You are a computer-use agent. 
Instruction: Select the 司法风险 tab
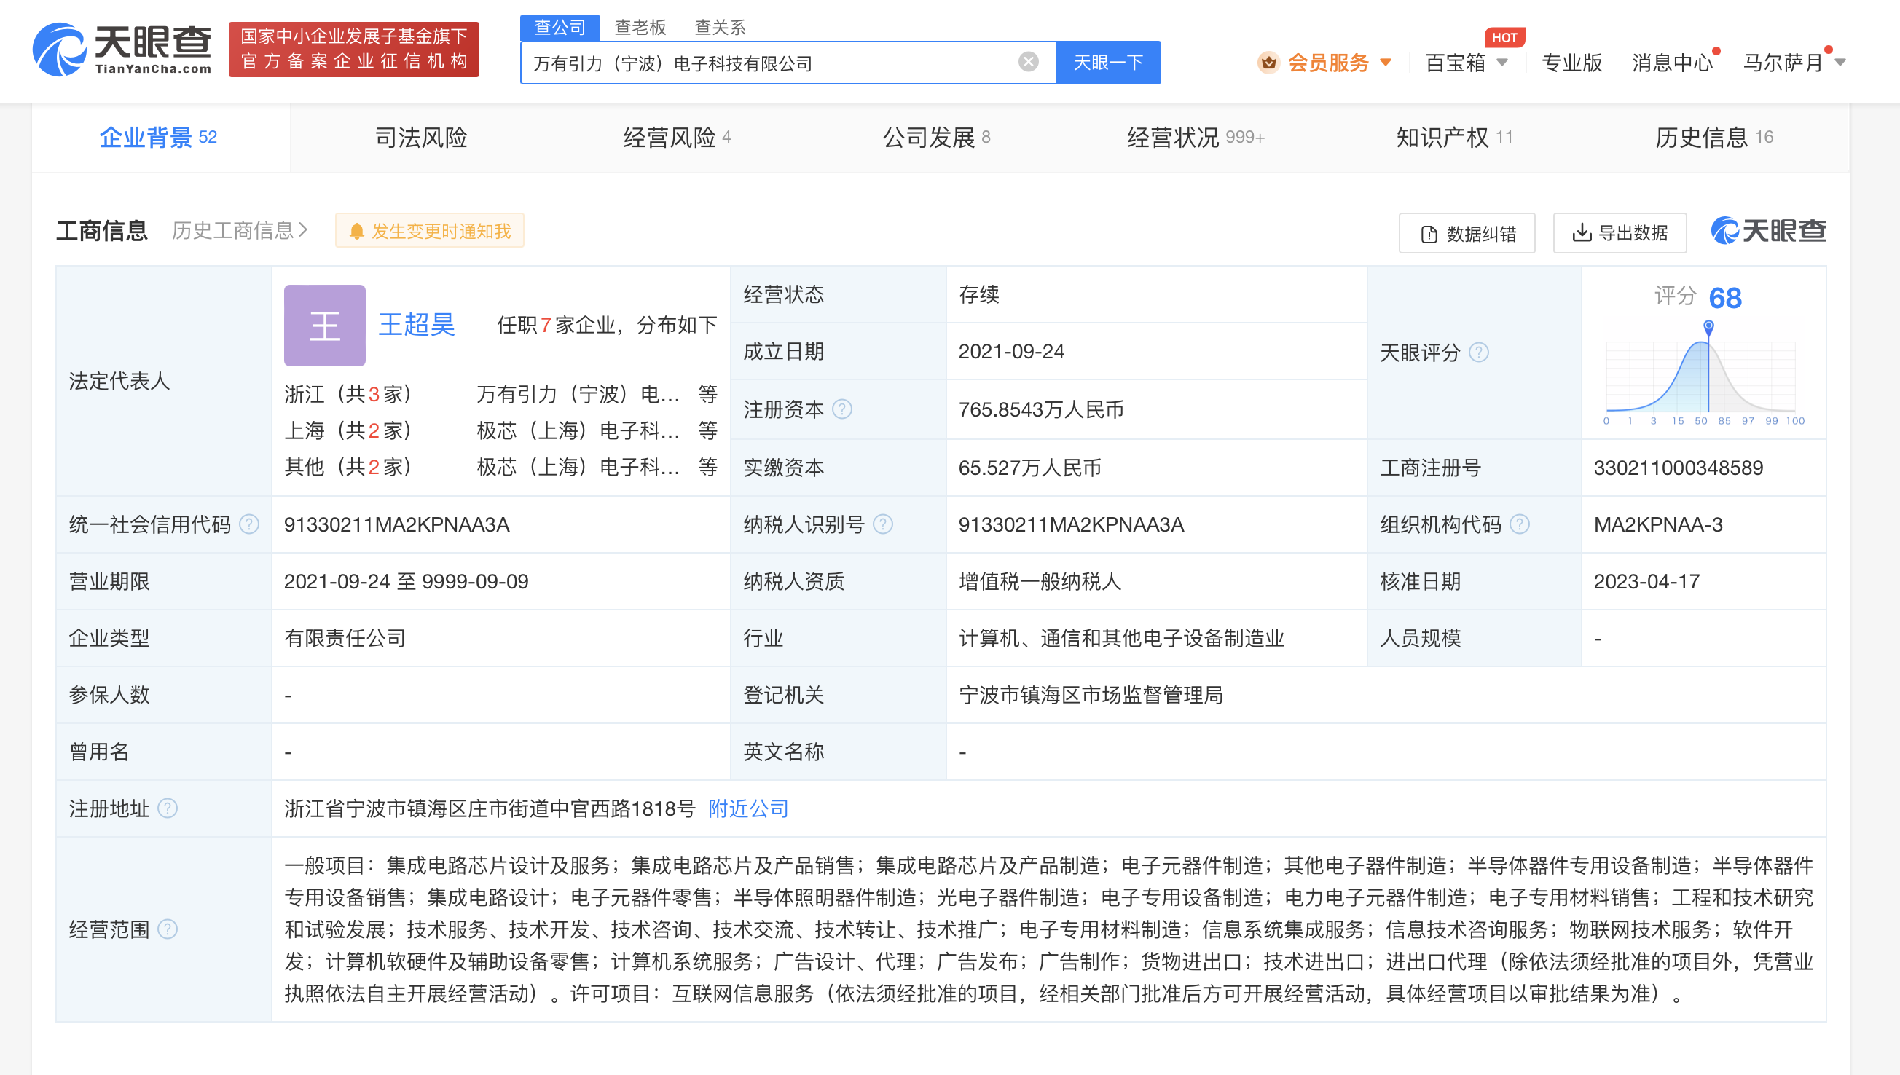tap(421, 138)
